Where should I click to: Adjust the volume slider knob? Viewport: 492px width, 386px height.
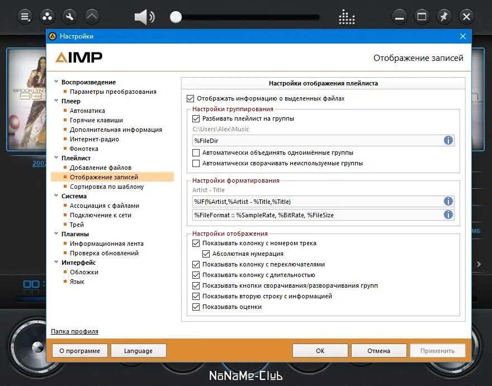176,17
